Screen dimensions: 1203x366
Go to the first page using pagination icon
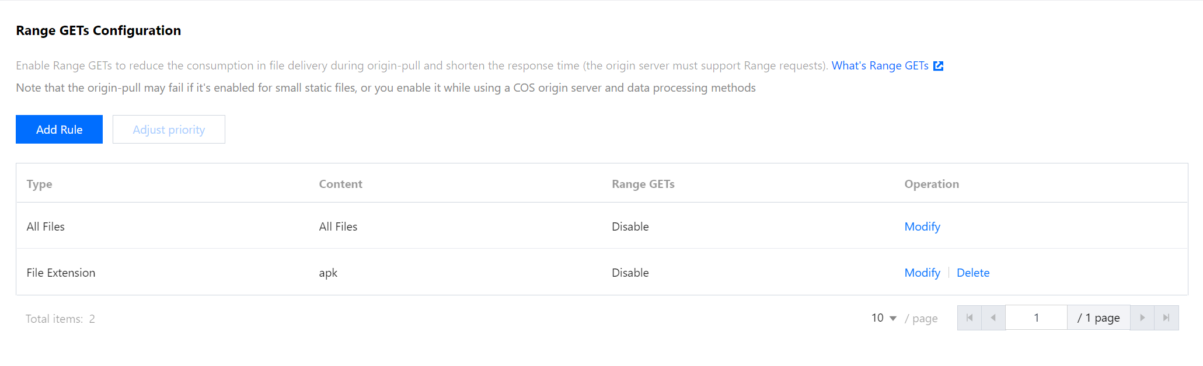click(970, 318)
